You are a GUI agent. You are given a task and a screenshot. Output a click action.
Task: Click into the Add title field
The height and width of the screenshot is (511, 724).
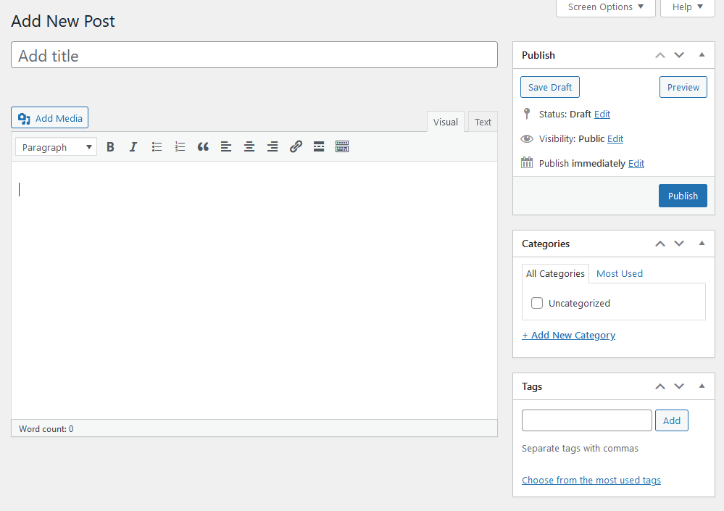click(x=254, y=56)
